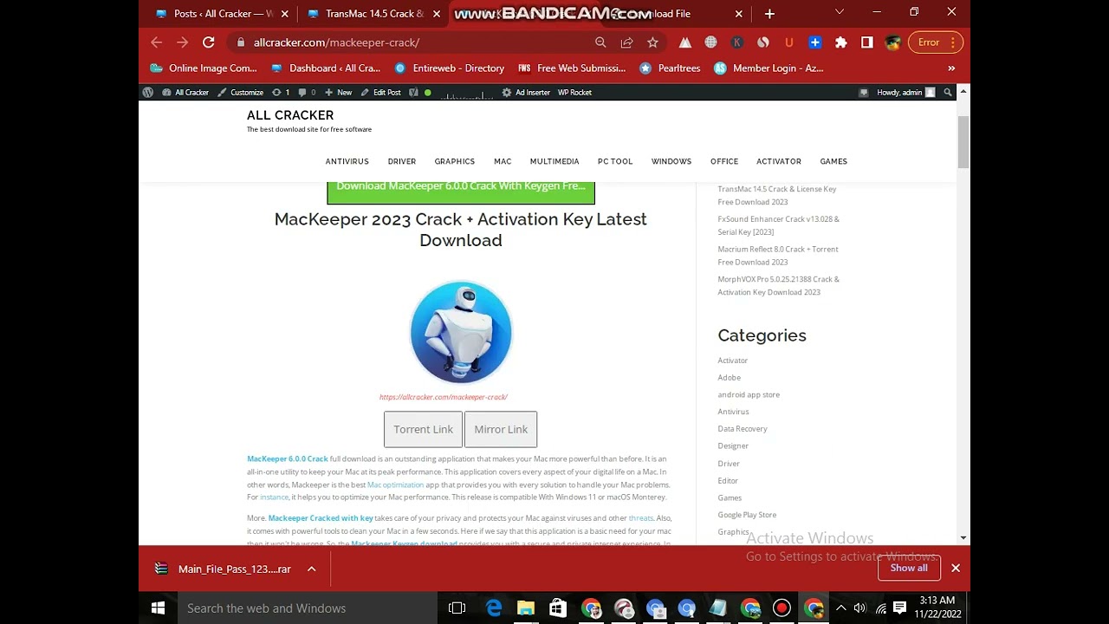Open the network icon in the system tray
Image resolution: width=1109 pixels, height=624 pixels.
(x=880, y=608)
